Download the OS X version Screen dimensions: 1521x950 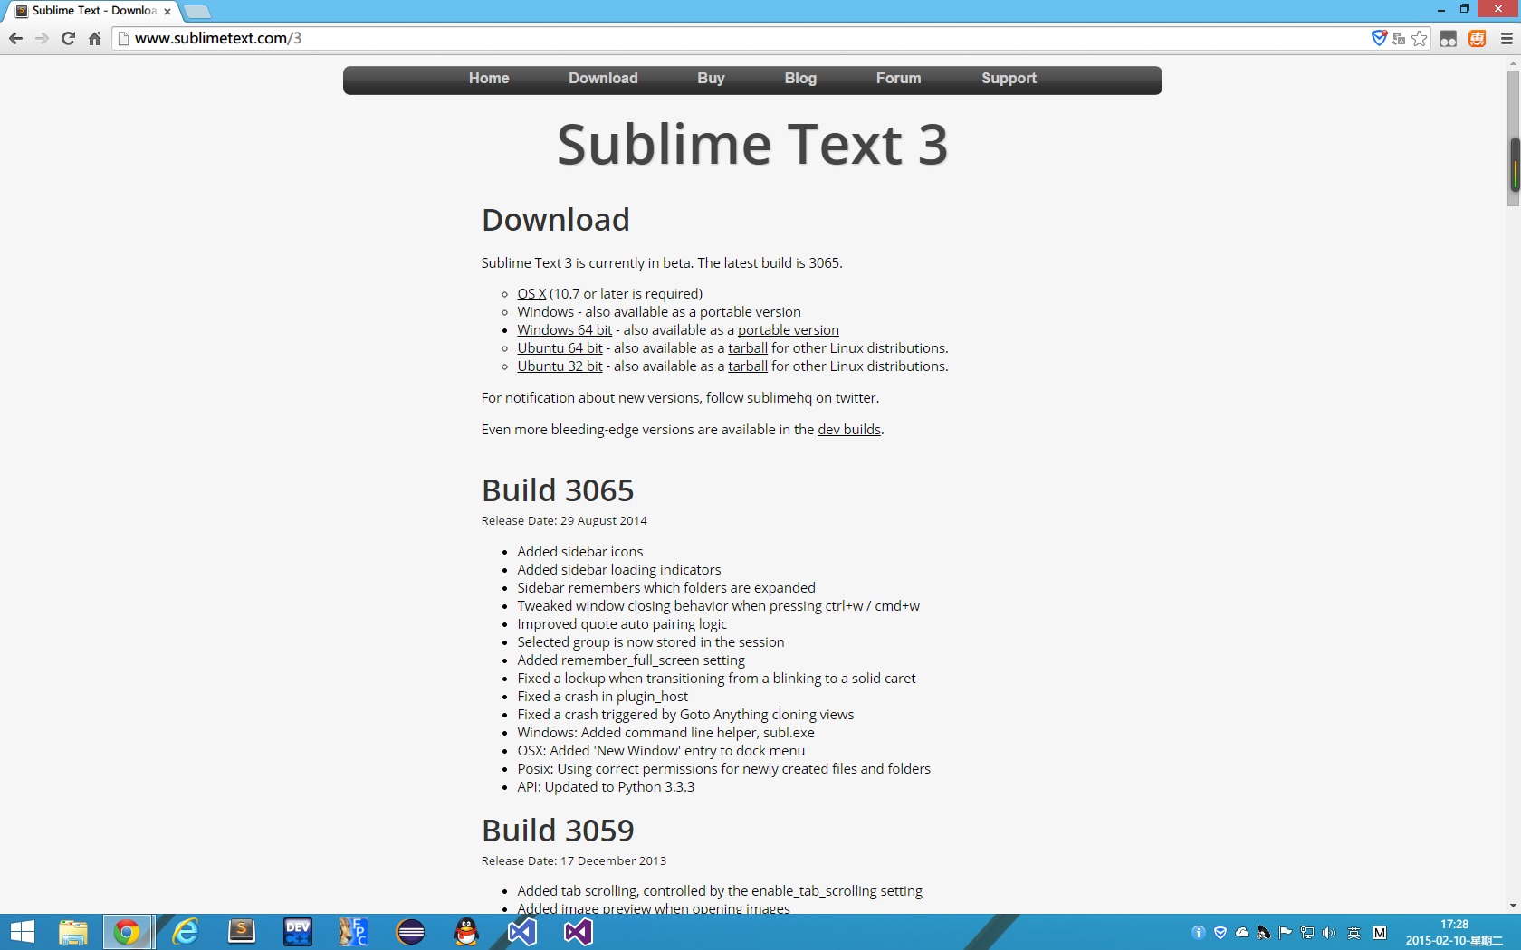click(x=531, y=294)
